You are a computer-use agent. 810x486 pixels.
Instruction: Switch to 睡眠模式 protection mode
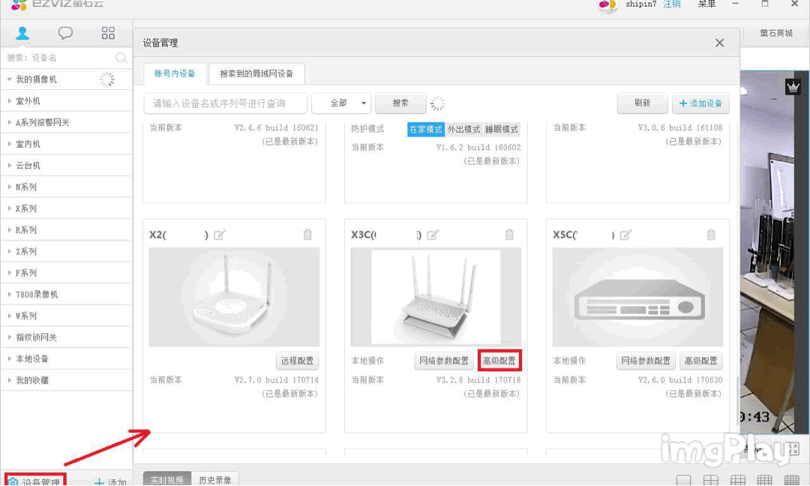pos(502,129)
